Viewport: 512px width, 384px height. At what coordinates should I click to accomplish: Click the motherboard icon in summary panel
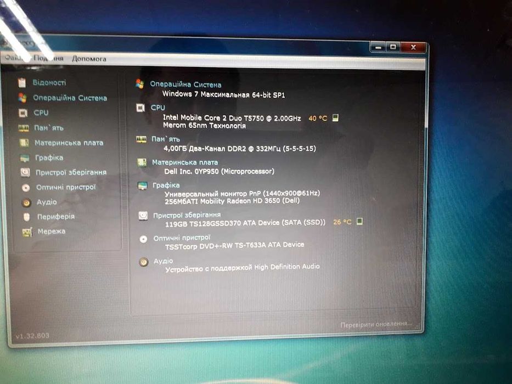coord(142,162)
